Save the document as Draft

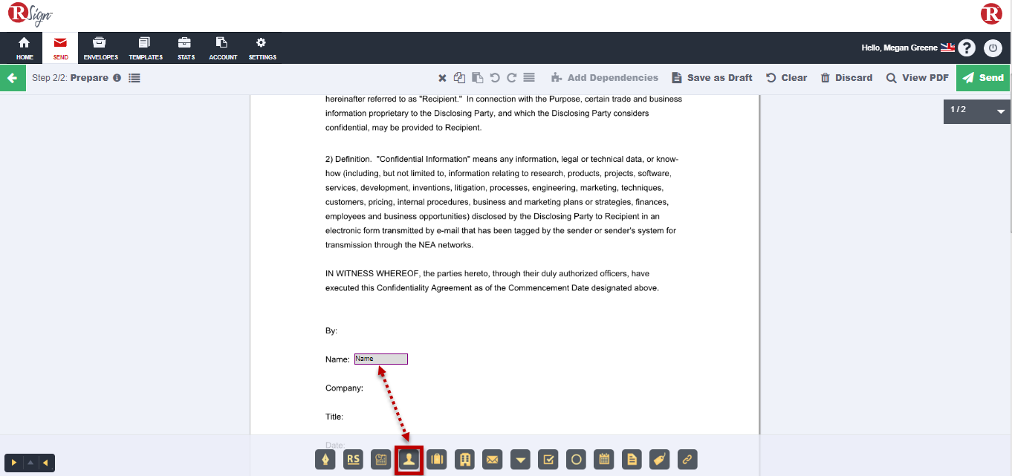[x=712, y=78]
